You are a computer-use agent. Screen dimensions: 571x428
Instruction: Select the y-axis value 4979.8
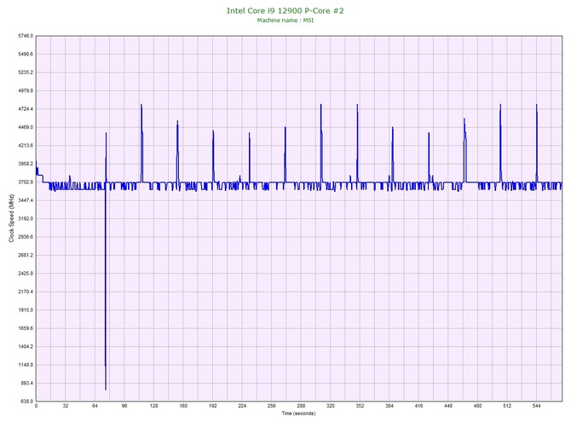click(26, 90)
